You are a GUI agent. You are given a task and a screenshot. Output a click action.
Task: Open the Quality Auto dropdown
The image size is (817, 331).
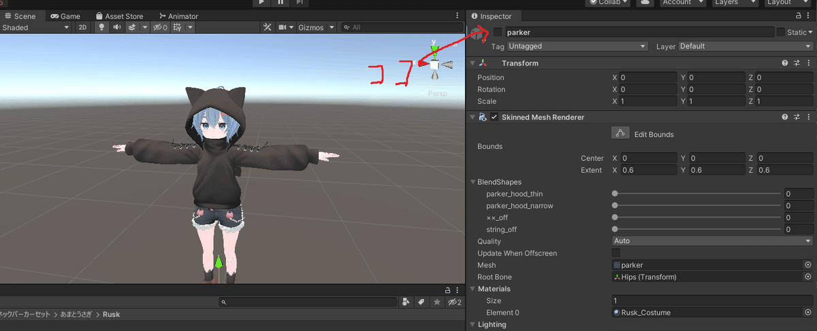click(713, 241)
